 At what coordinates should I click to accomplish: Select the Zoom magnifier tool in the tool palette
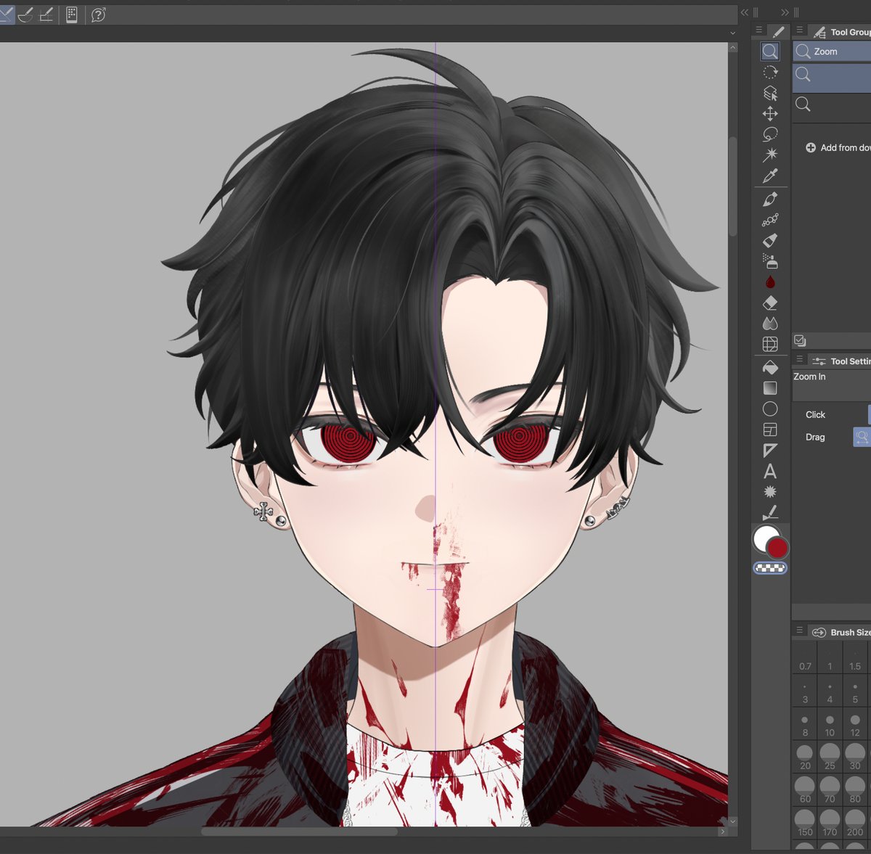coord(770,51)
